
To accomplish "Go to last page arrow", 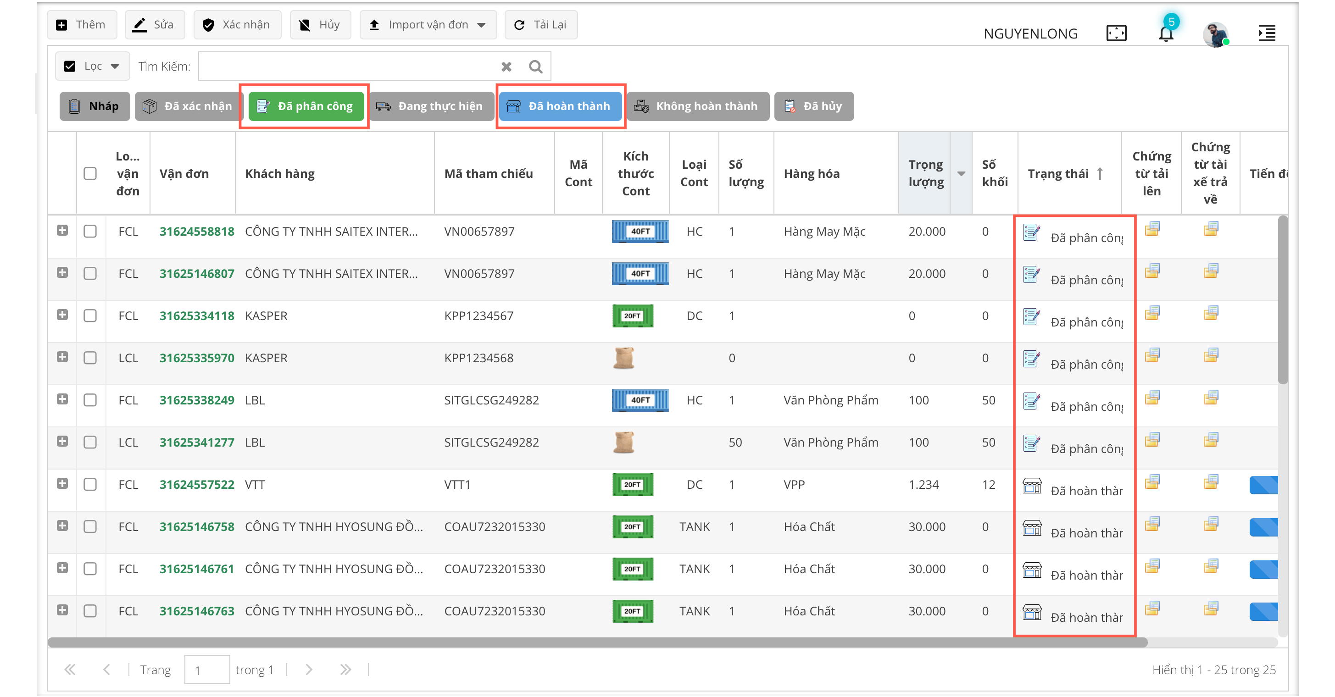I will pyautogui.click(x=345, y=669).
